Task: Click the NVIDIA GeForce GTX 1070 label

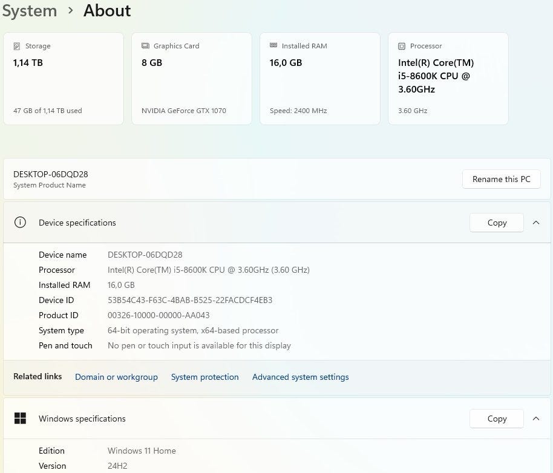Action: pyautogui.click(x=184, y=111)
